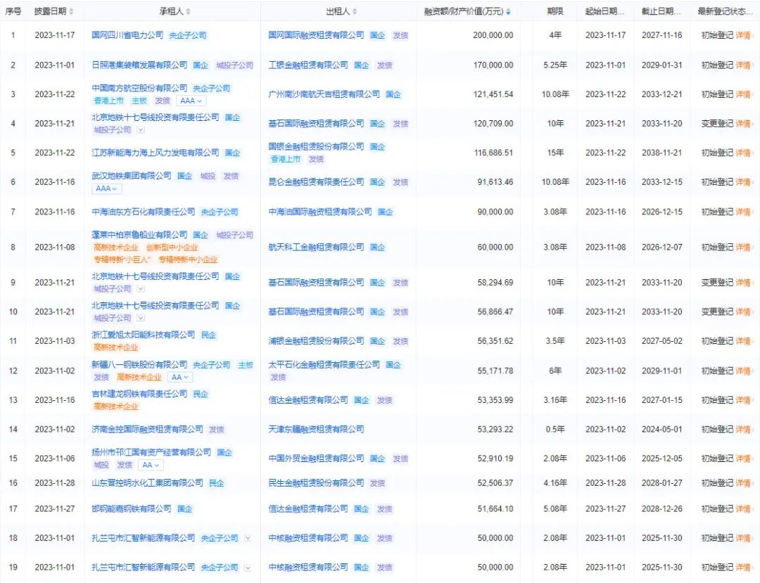Sort by 融资额/财产价值(万元) arrows
Viewport: 760px width, 583px height.
click(508, 12)
